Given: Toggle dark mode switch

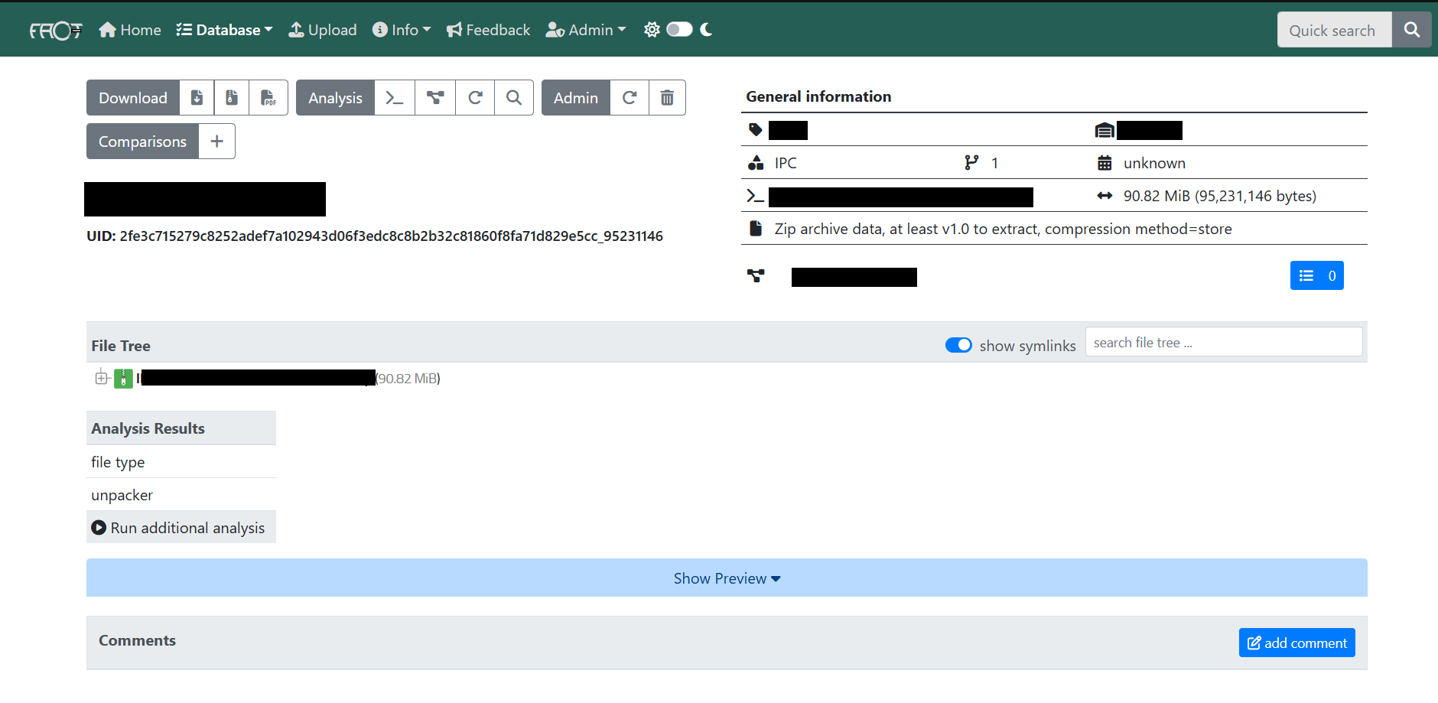Looking at the screenshot, I should pos(679,29).
